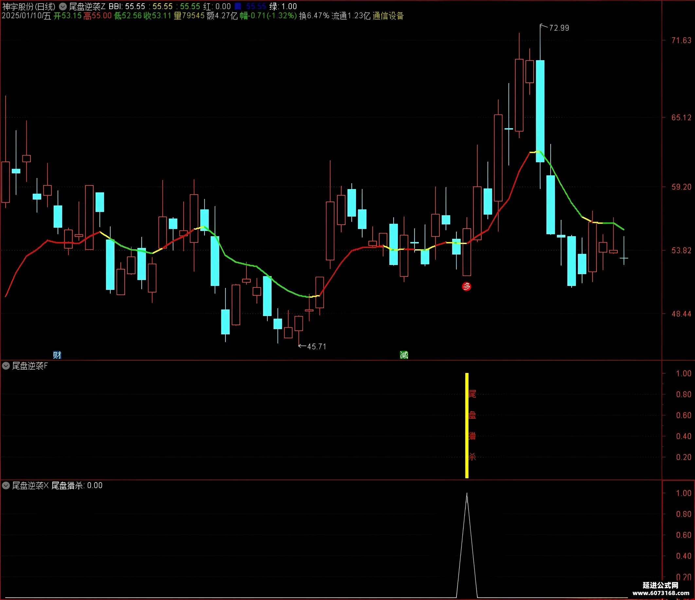The image size is (695, 600).
Task: Click the 神宇股份(日线) stock title
Action: pyautogui.click(x=29, y=6)
